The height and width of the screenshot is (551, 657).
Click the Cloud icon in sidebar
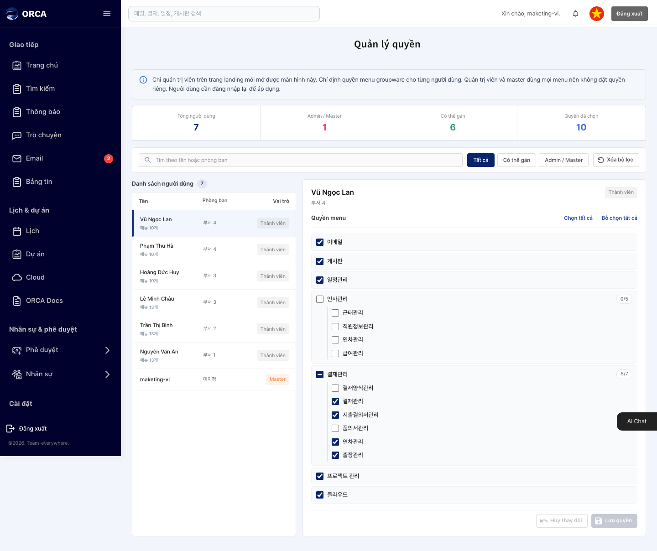(17, 277)
